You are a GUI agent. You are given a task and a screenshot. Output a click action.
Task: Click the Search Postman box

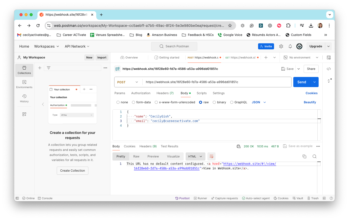pos(174,46)
